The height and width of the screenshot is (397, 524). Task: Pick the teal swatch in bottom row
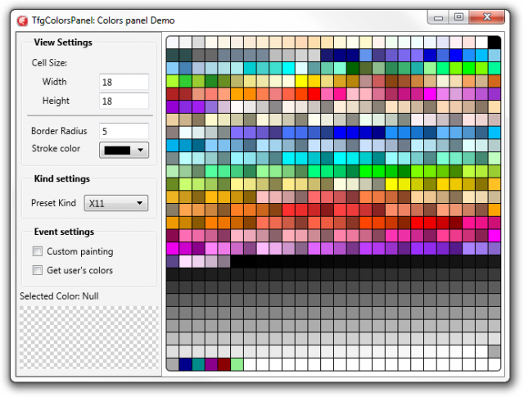198,364
